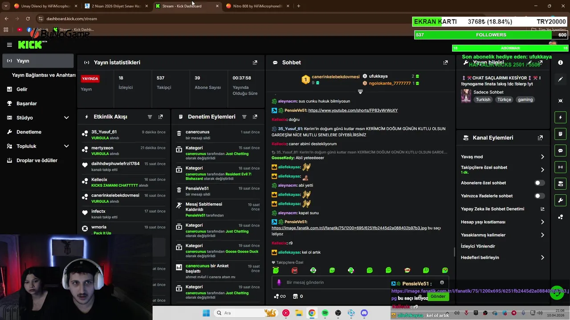Image resolution: width=570 pixels, height=320 pixels.
Task: Open Chrome tab search dropdown
Action: pyautogui.click(x=6, y=6)
